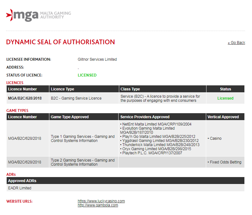Click the Service Providers Approved column header
The height and width of the screenshot is (215, 252).
tap(162, 117)
